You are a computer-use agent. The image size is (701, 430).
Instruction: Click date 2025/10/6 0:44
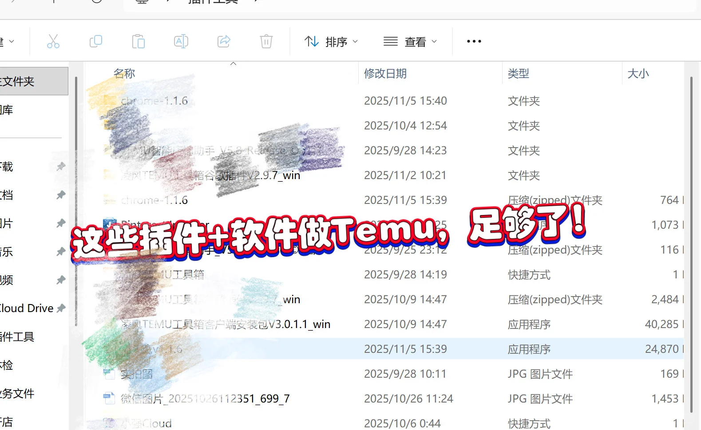point(402,423)
